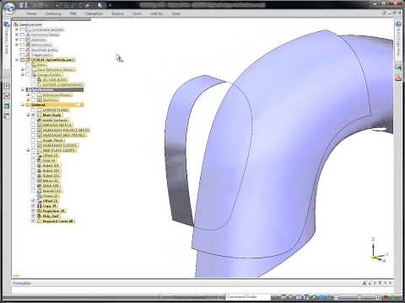Click the root document icon atop PathFinder
Image resolution: width=405 pixels, height=303 pixels.
point(15,24)
